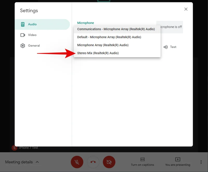Image resolution: width=208 pixels, height=172 pixels.
Task: Collapse the Meeting details chevron
Action: coord(37,162)
